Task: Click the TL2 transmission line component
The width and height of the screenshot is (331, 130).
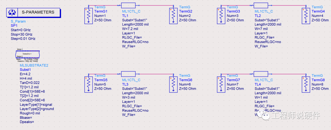Action: (261, 5)
